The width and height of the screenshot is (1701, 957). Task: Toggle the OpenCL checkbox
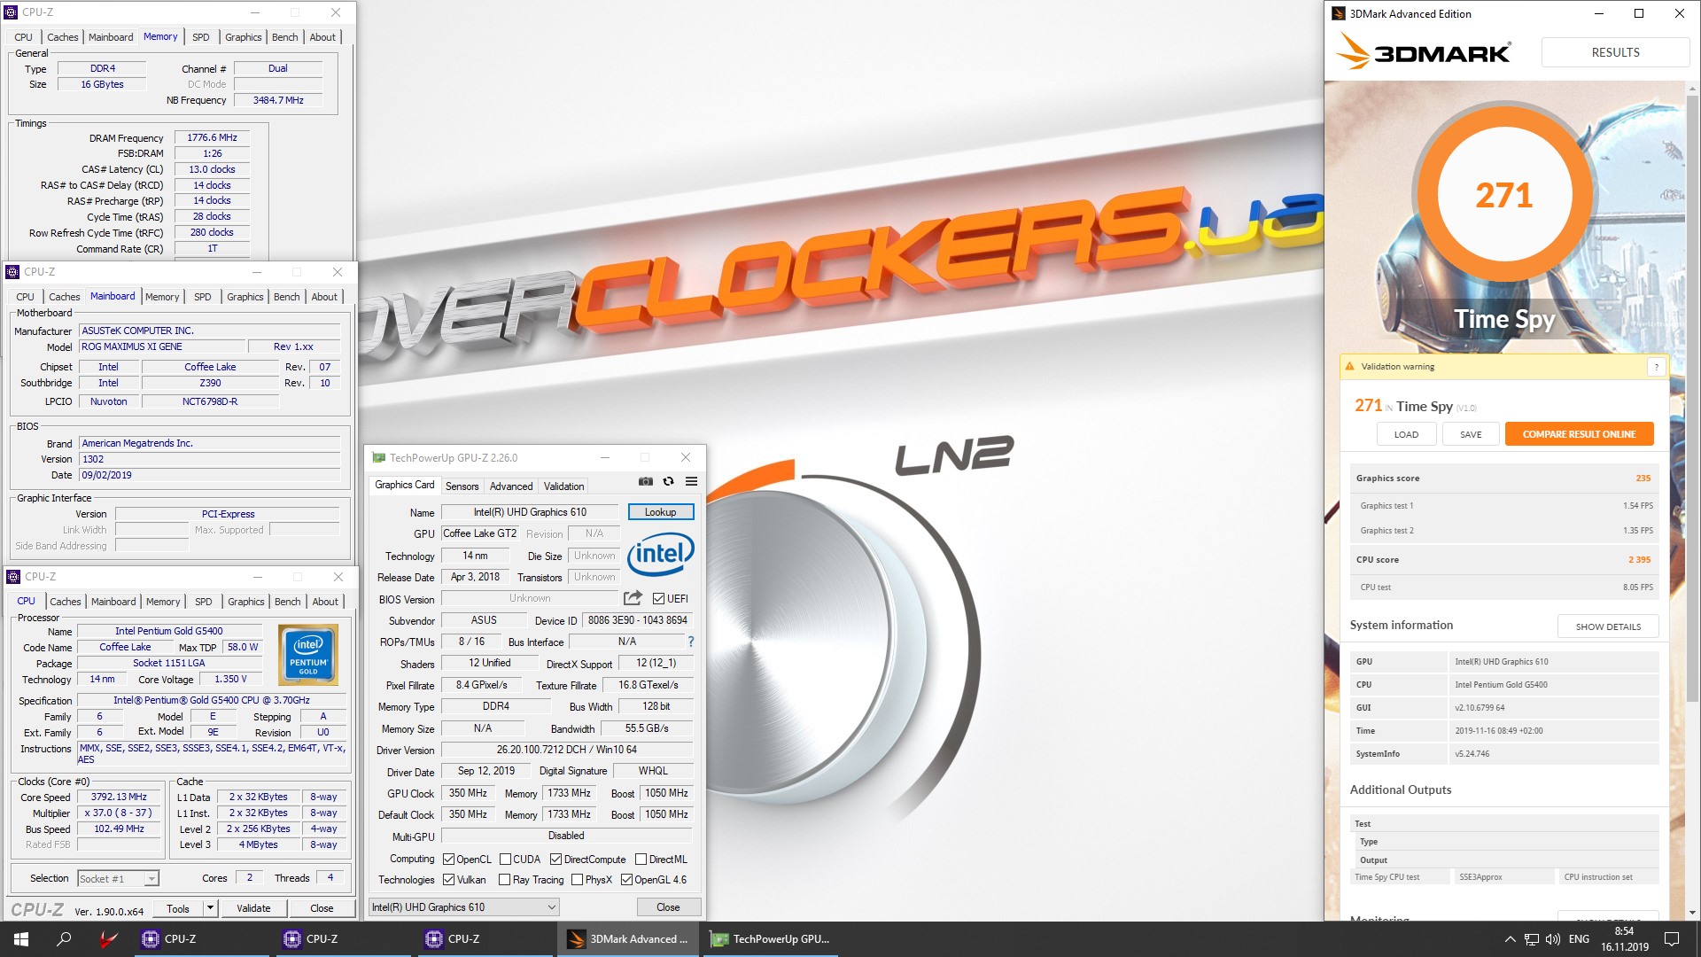pos(448,860)
